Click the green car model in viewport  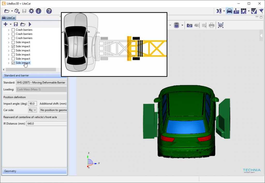[186, 122]
